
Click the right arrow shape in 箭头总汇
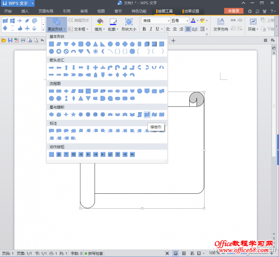pos(51,67)
